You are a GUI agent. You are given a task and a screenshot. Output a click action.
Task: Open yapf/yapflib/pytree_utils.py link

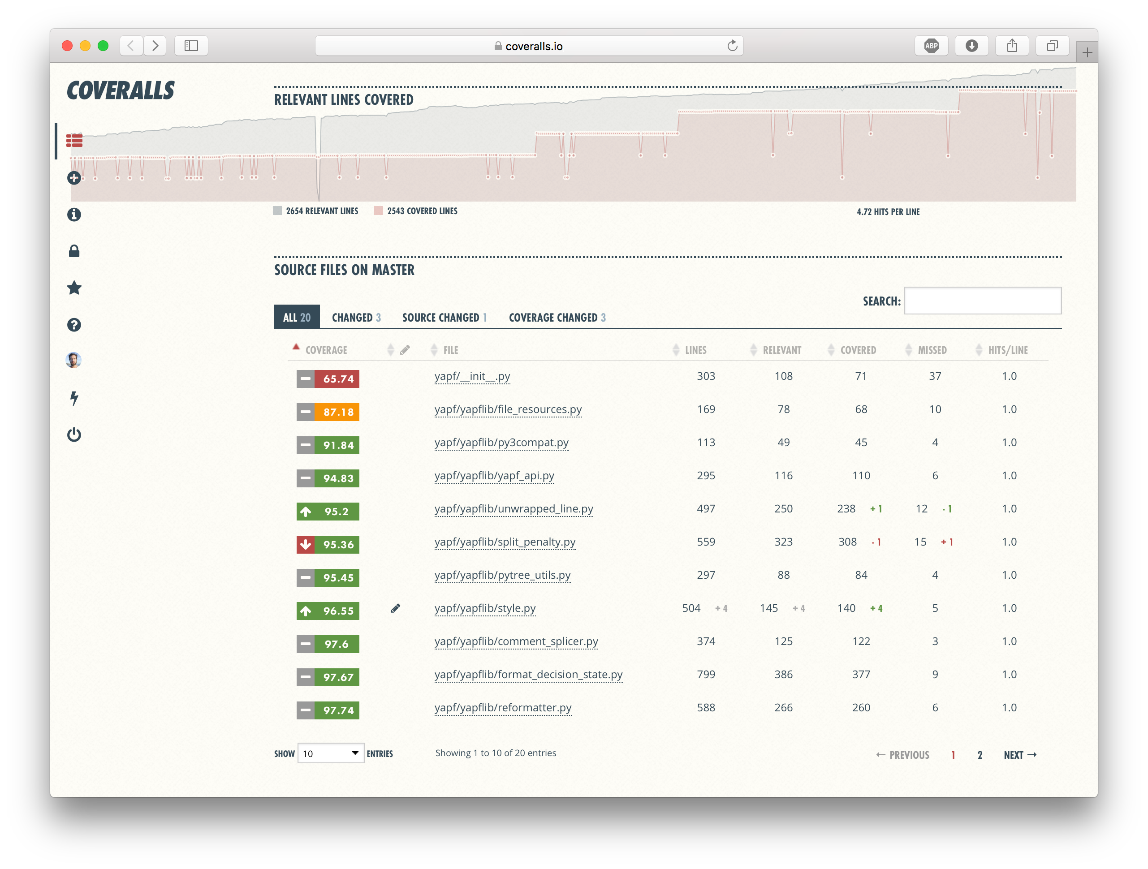coord(502,575)
